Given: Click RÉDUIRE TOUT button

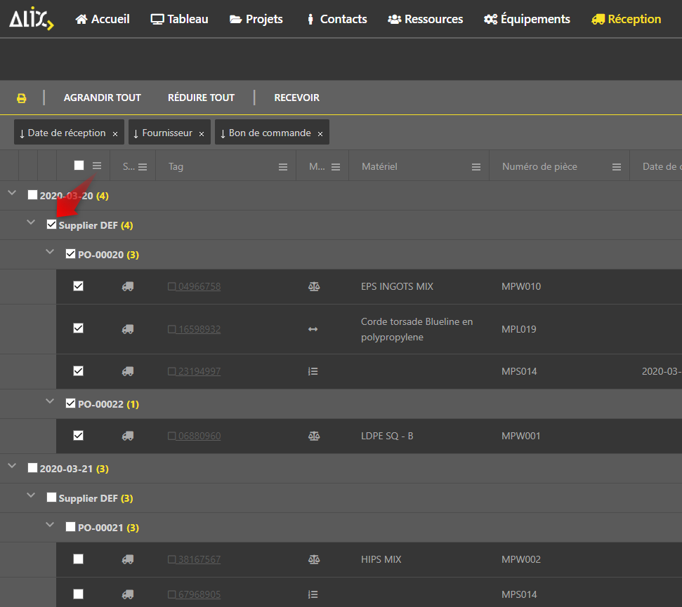Looking at the screenshot, I should (202, 98).
